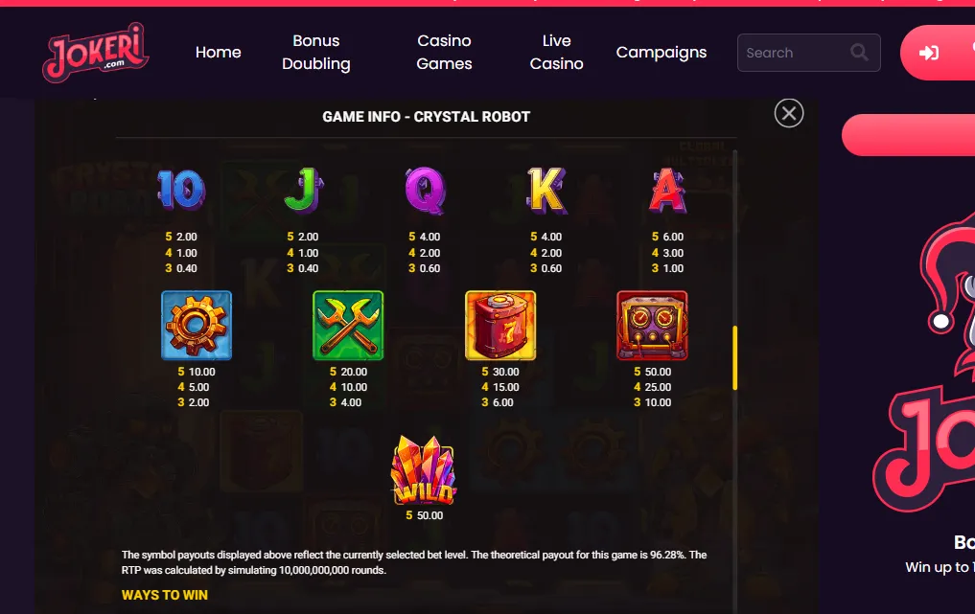Click the purple Q symbol icon
This screenshot has height=614, width=975.
(x=426, y=191)
